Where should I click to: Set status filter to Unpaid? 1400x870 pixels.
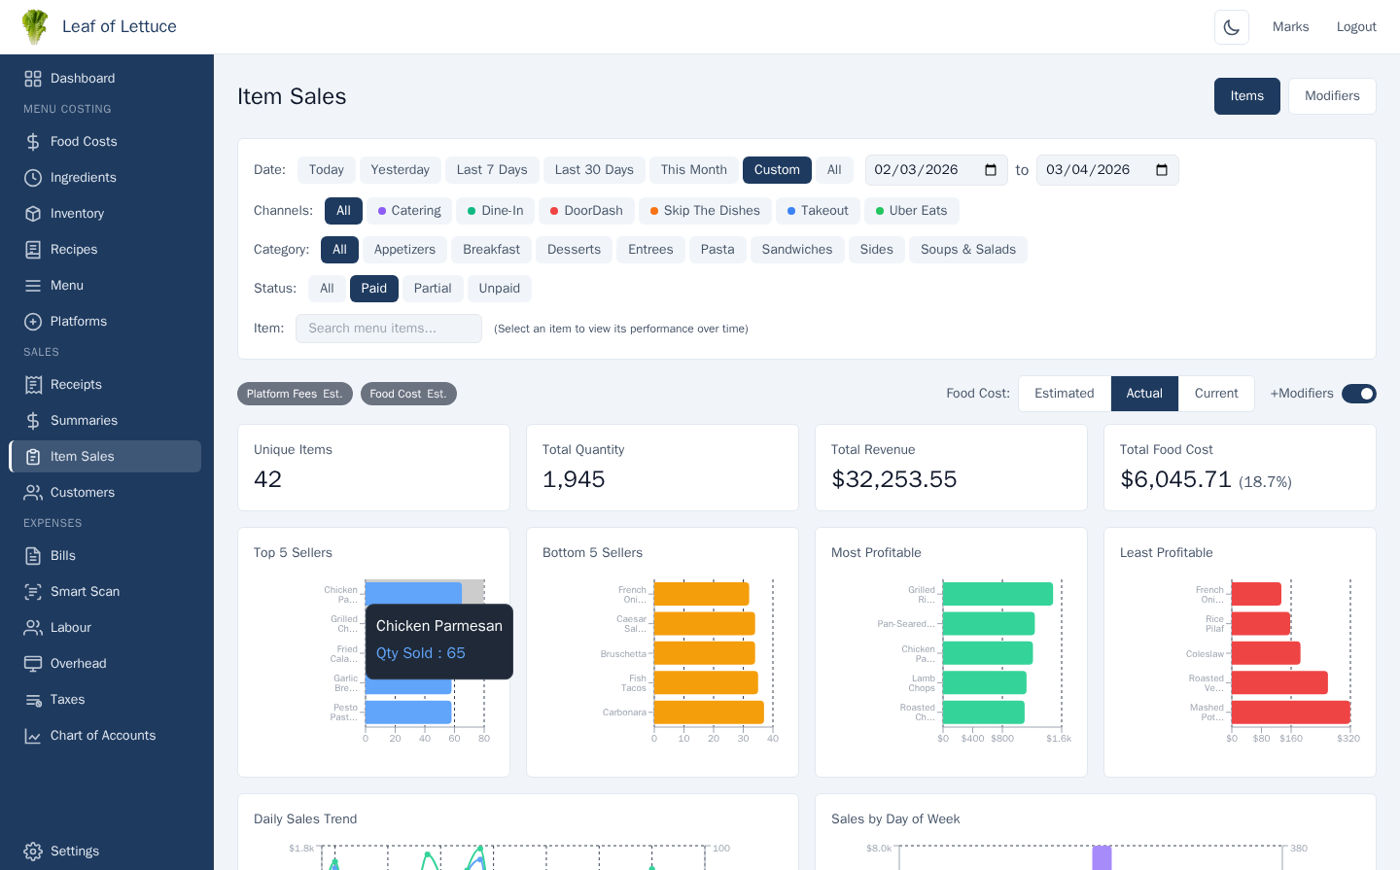[x=499, y=289]
